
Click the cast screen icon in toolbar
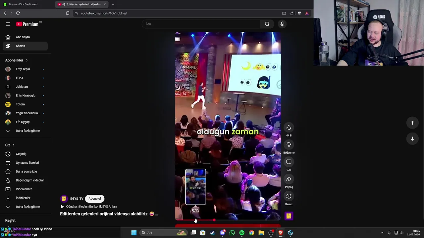pyautogui.click(x=284, y=13)
